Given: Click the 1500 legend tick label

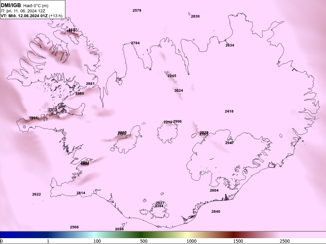Looking at the screenshot, I should click(x=238, y=241).
